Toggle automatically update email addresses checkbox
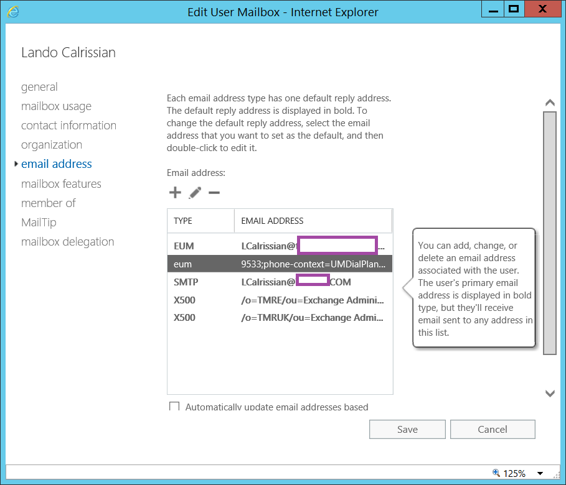The image size is (566, 485). tap(174, 407)
